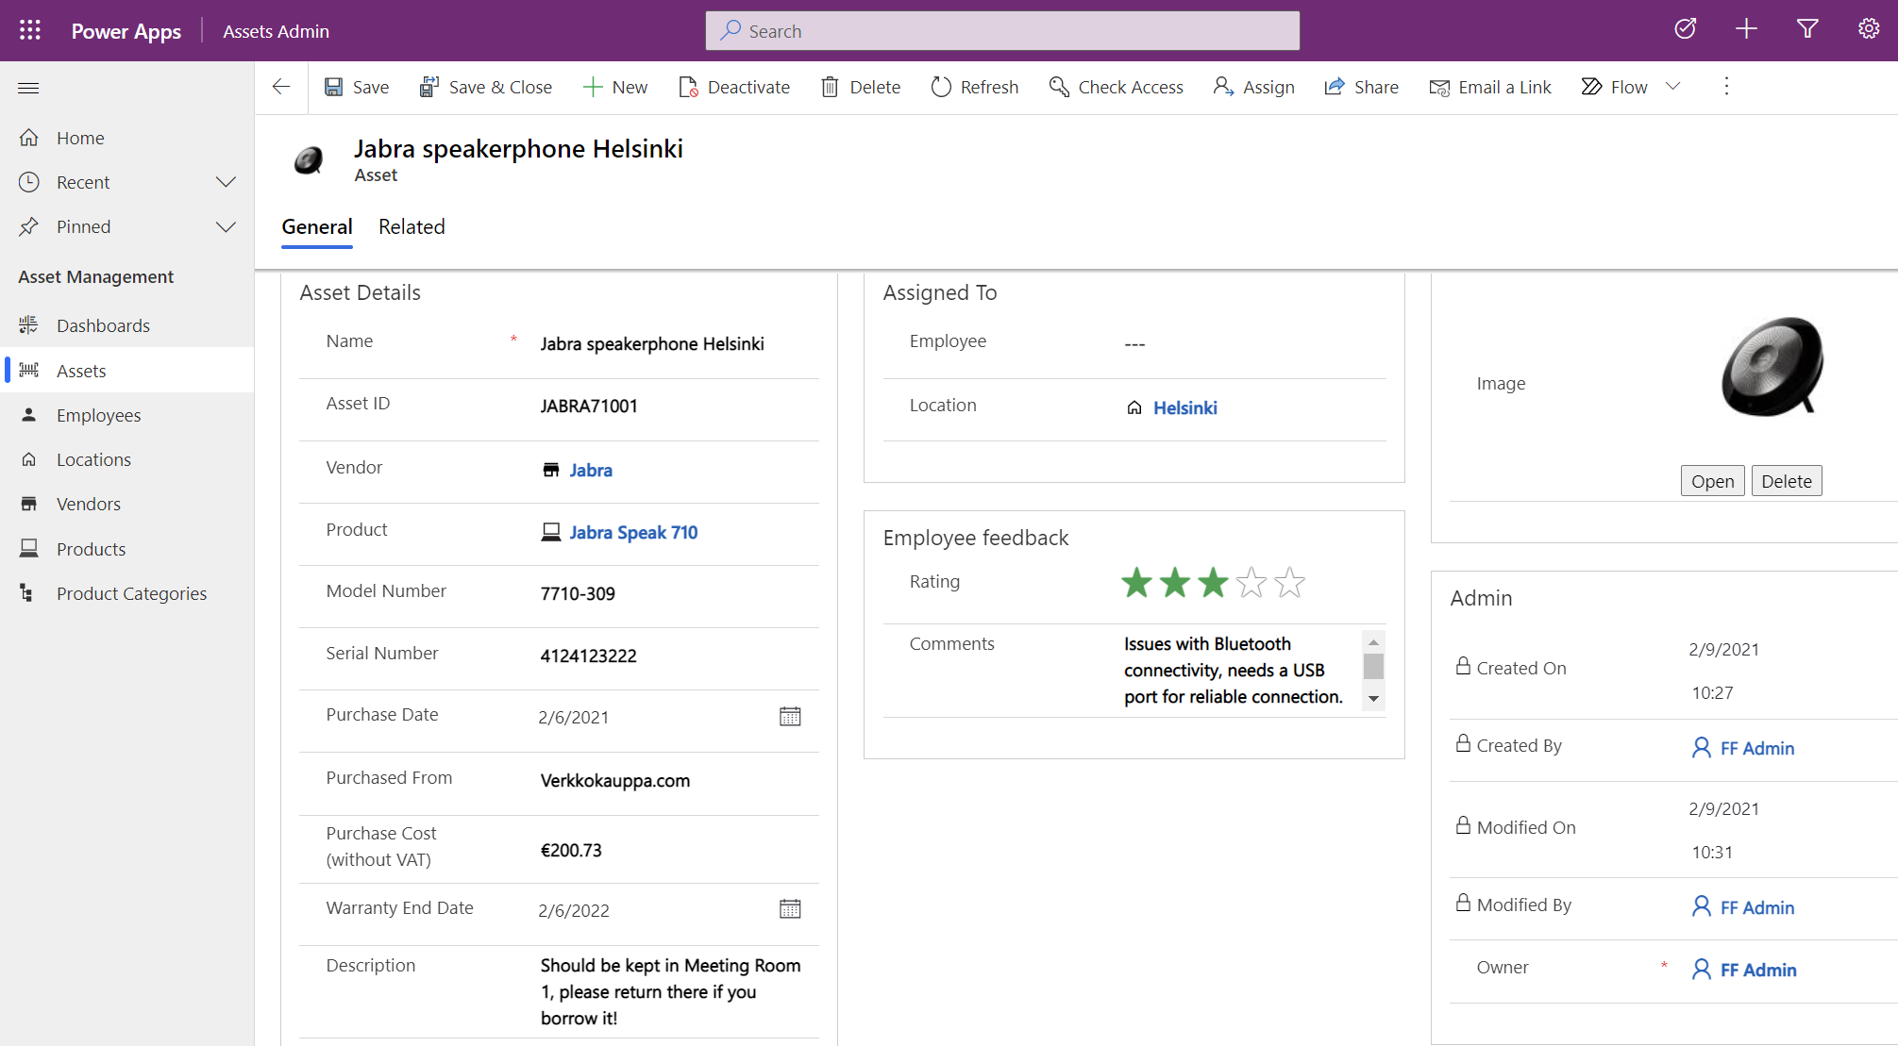The height and width of the screenshot is (1046, 1898).
Task: Collapse the hamburger navigation menu
Action: click(28, 88)
